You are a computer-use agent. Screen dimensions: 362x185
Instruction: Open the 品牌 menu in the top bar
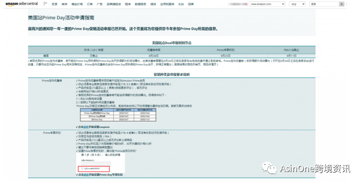(190, 4)
